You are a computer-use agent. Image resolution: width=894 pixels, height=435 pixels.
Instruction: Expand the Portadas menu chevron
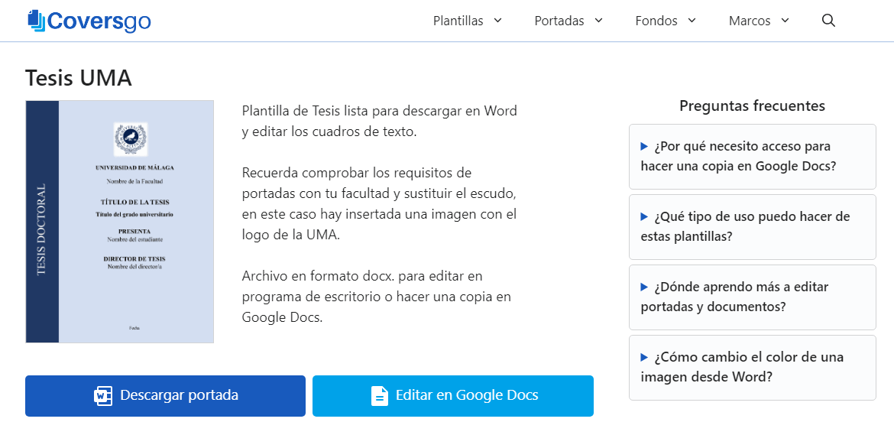coord(598,21)
